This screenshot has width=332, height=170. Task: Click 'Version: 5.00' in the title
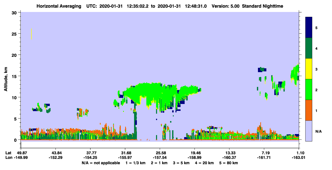[225, 6]
